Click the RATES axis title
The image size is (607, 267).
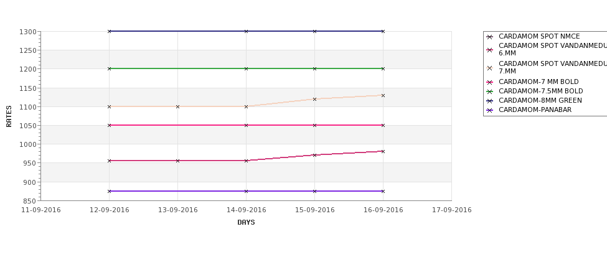coord(9,116)
